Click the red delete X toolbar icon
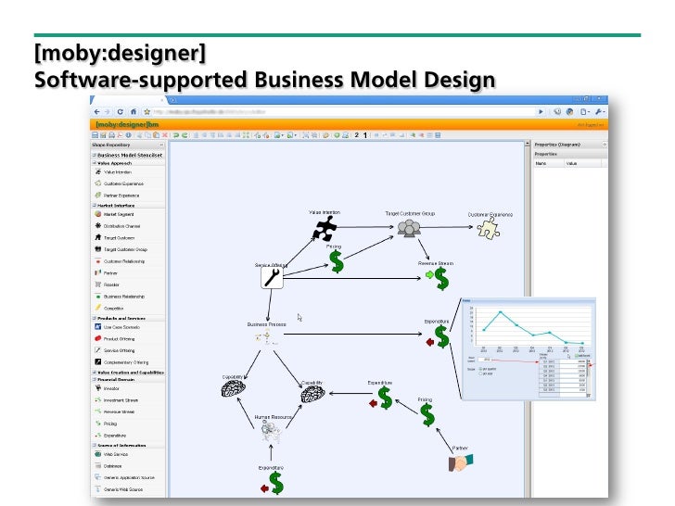 point(164,135)
